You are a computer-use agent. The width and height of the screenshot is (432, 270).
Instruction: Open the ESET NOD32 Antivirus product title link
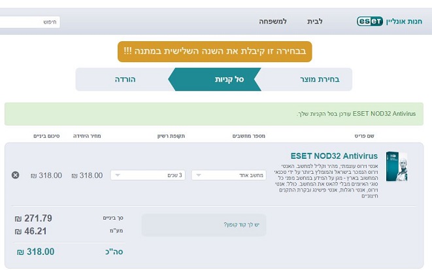coord(334,156)
